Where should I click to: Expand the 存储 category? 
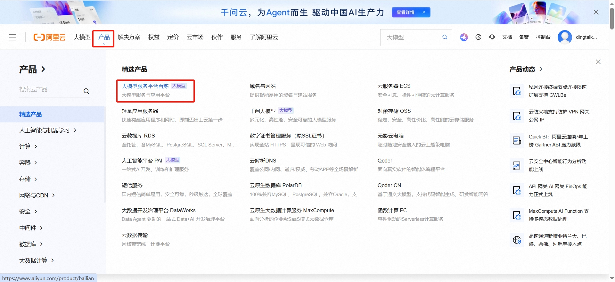coord(28,179)
